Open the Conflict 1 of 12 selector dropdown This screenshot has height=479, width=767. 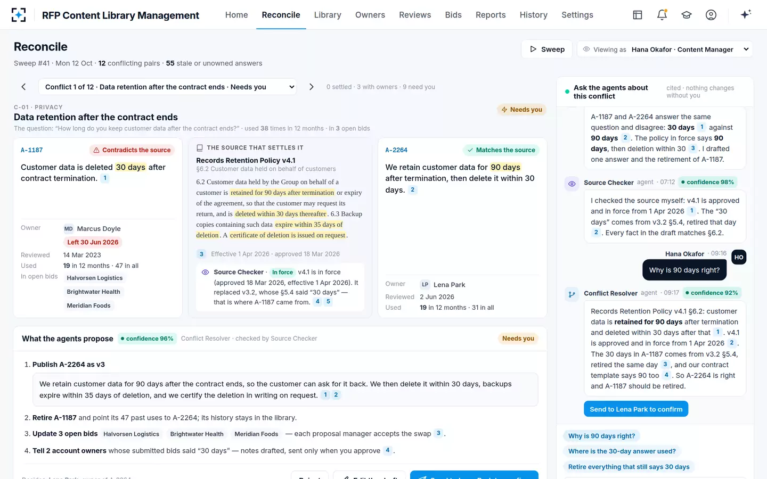point(167,87)
